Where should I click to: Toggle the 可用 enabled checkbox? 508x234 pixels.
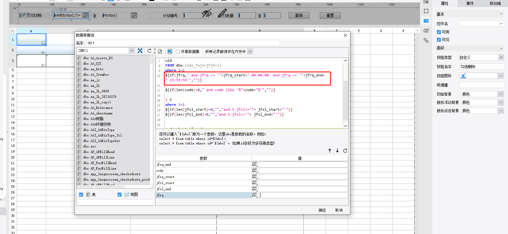coord(439,32)
